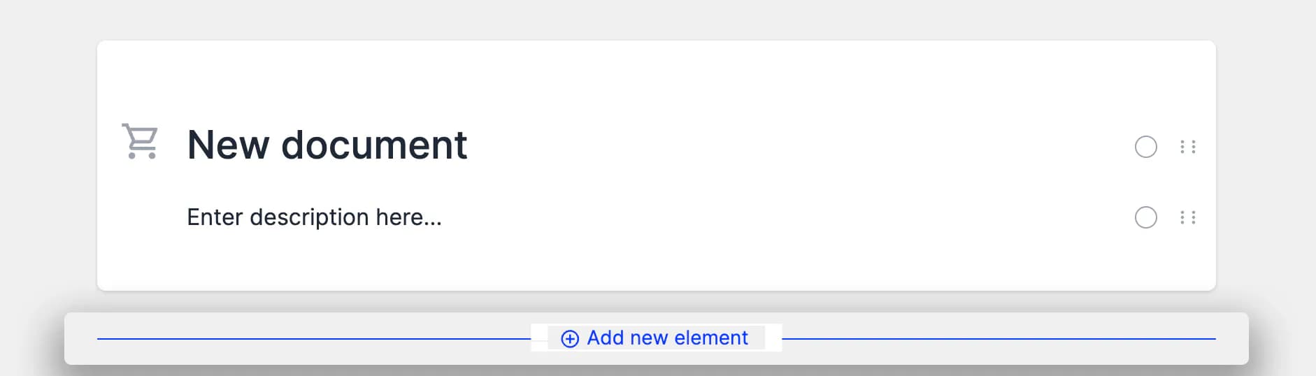Select the circle on the New document row

coord(1145,147)
